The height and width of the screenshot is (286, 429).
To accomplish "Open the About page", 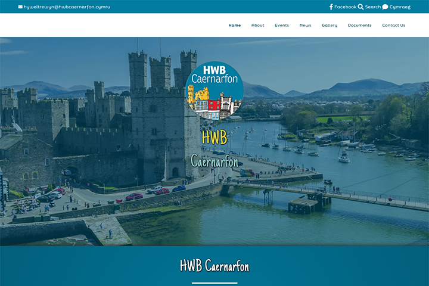I will (x=258, y=25).
